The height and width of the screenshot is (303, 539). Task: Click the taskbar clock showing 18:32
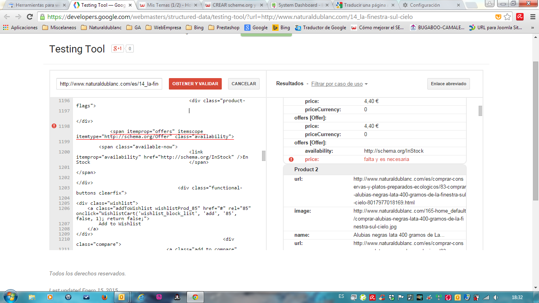[x=517, y=297]
